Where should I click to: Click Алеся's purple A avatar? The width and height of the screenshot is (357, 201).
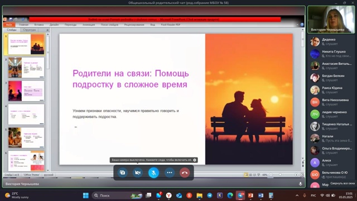(315, 162)
